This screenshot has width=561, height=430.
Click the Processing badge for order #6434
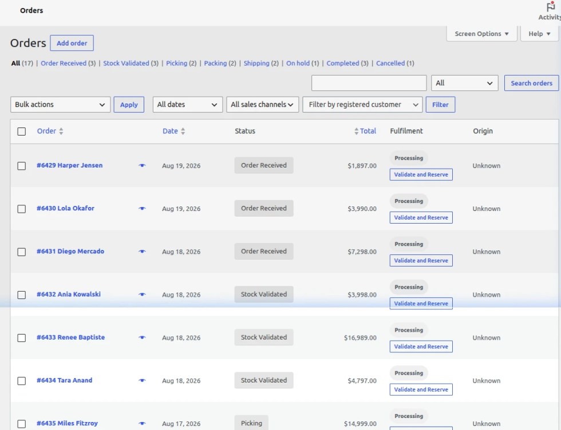click(409, 373)
